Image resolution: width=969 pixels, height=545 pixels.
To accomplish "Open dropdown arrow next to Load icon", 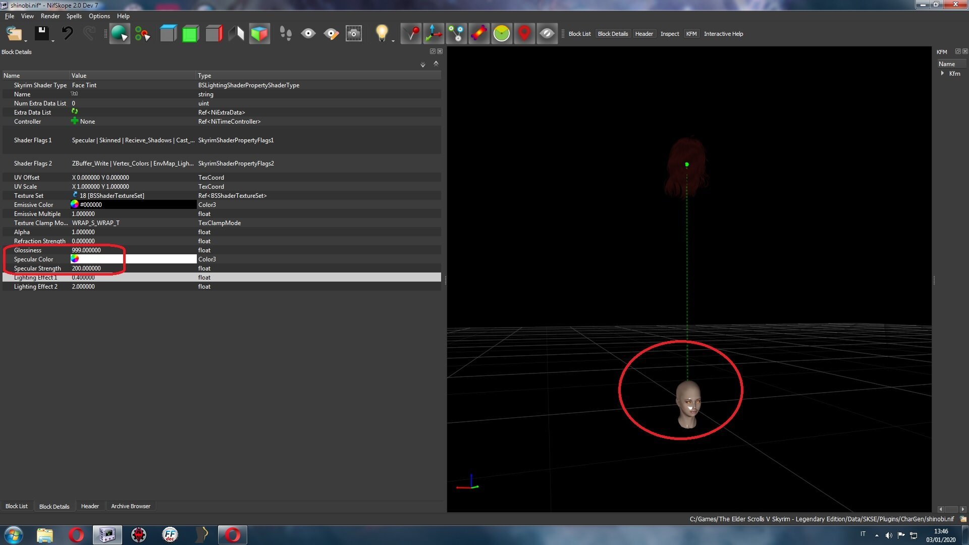I will [26, 40].
